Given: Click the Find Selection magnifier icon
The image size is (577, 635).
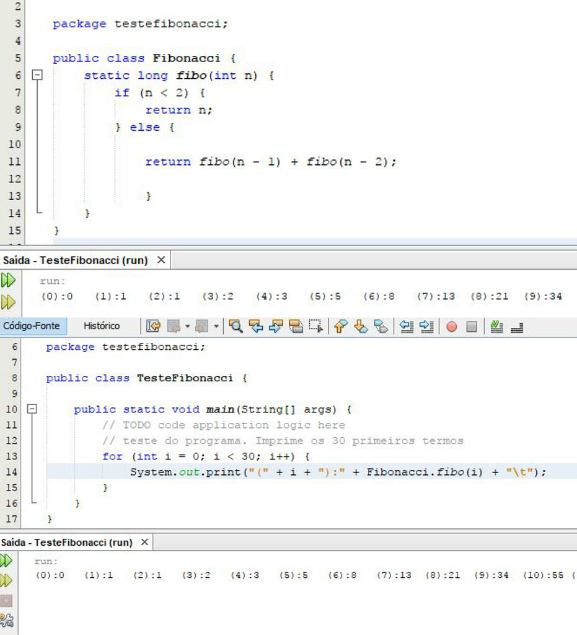Looking at the screenshot, I should [236, 326].
